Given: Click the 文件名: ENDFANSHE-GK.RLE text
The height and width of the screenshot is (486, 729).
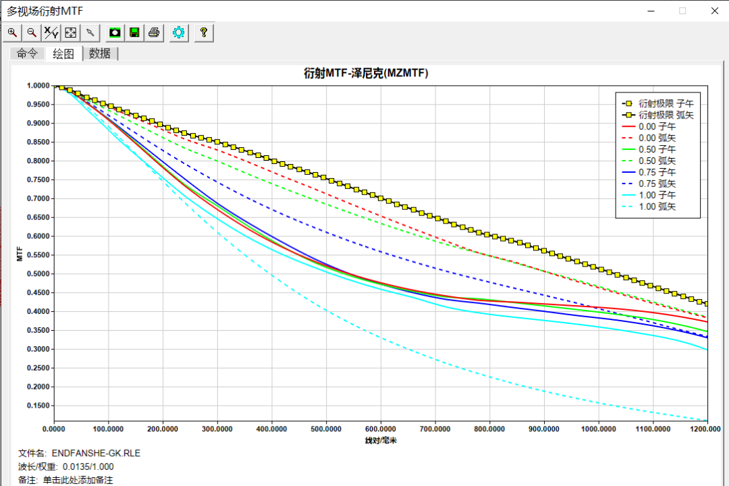Looking at the screenshot, I should 79,453.
